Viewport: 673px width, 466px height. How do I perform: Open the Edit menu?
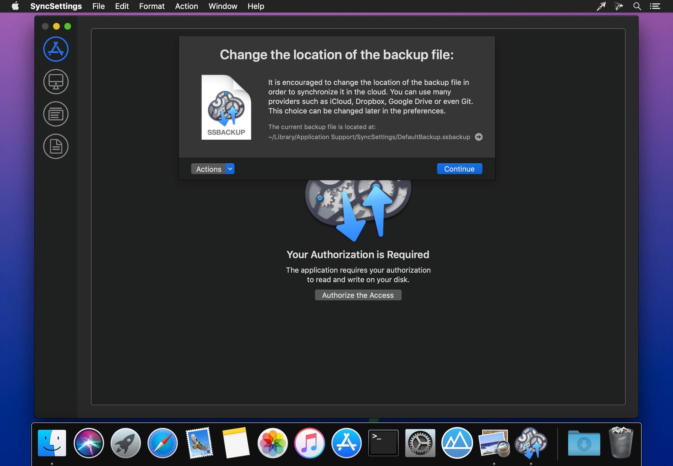pyautogui.click(x=122, y=6)
